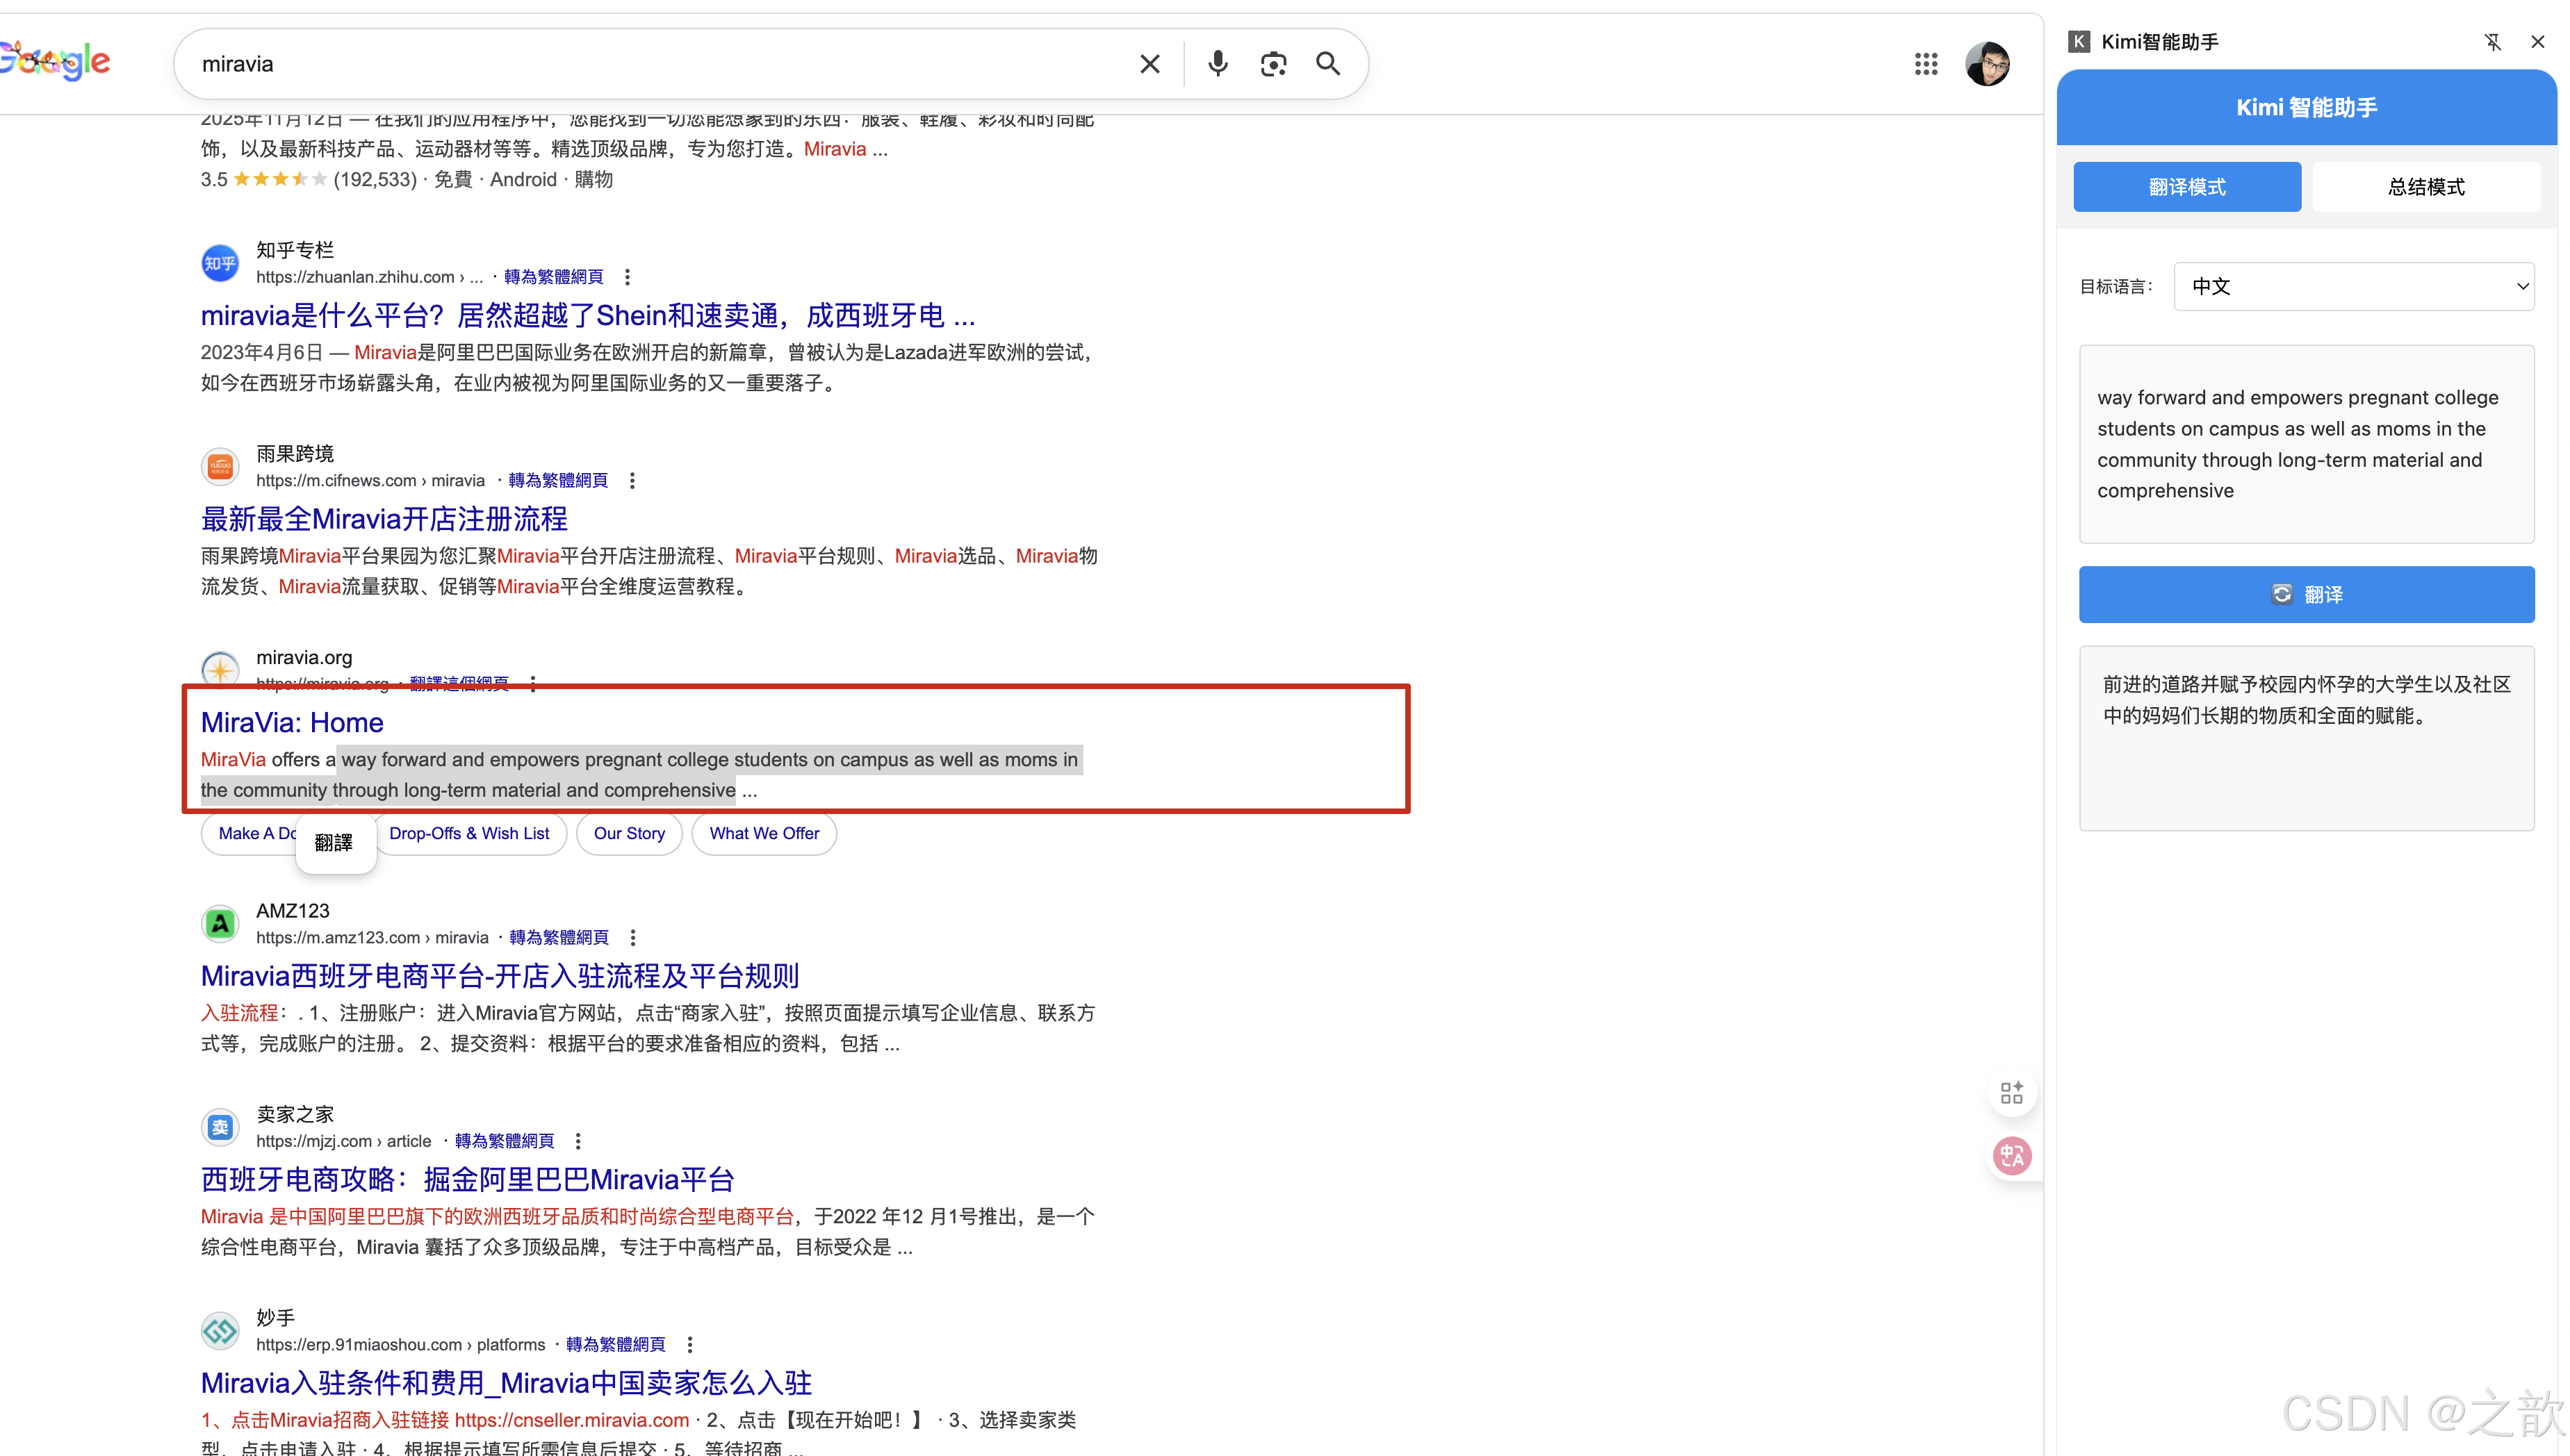This screenshot has height=1456, width=2570.
Task: Expand the target language 中文 dropdown
Action: pos(2353,287)
